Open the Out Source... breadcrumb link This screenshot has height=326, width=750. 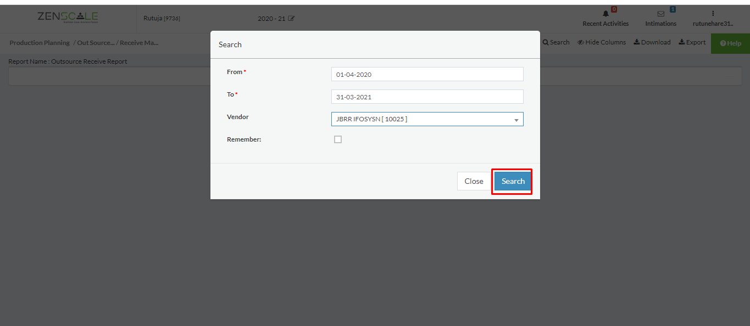tap(96, 43)
